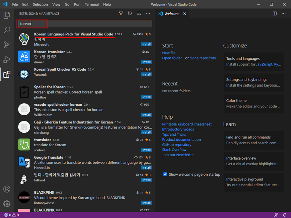This screenshot has width=291, height=218.
Task: Click the New file link
Action: click(x=169, y=53)
